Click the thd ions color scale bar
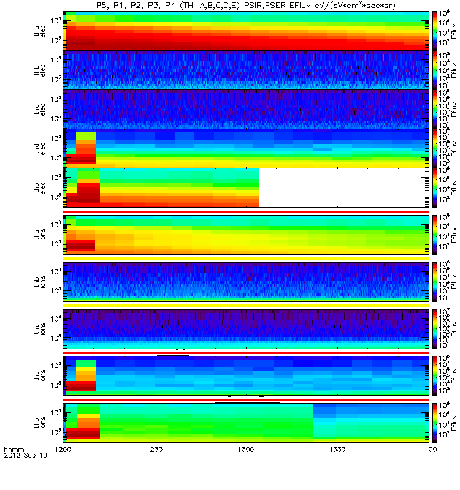 pyautogui.click(x=435, y=376)
